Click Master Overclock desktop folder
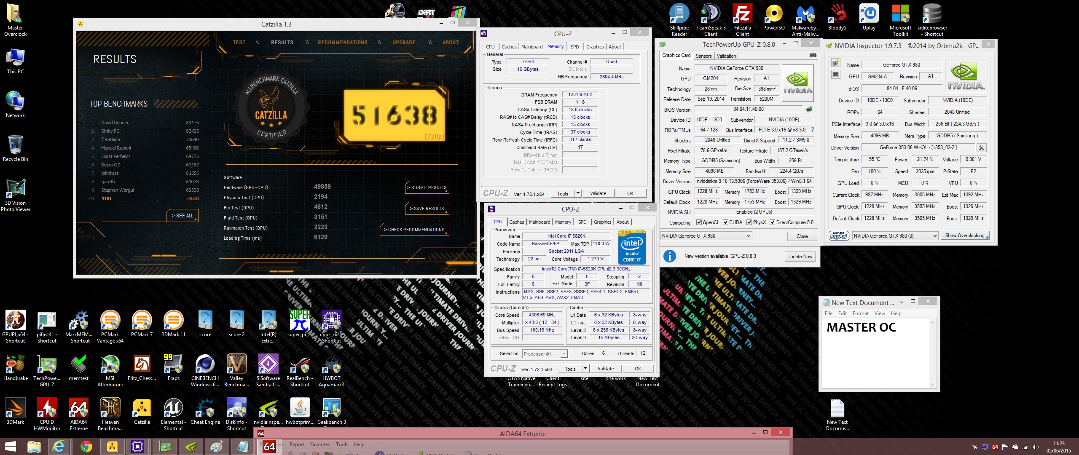This screenshot has height=455, width=1079. [16, 20]
